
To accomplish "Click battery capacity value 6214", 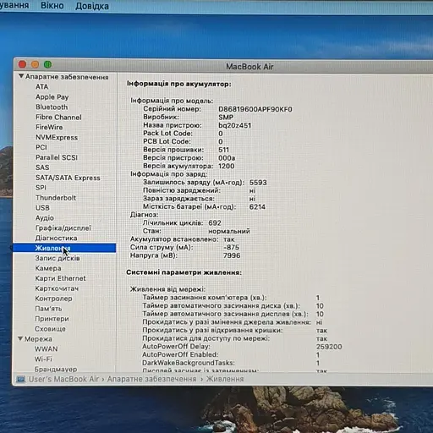I will click(x=257, y=207).
